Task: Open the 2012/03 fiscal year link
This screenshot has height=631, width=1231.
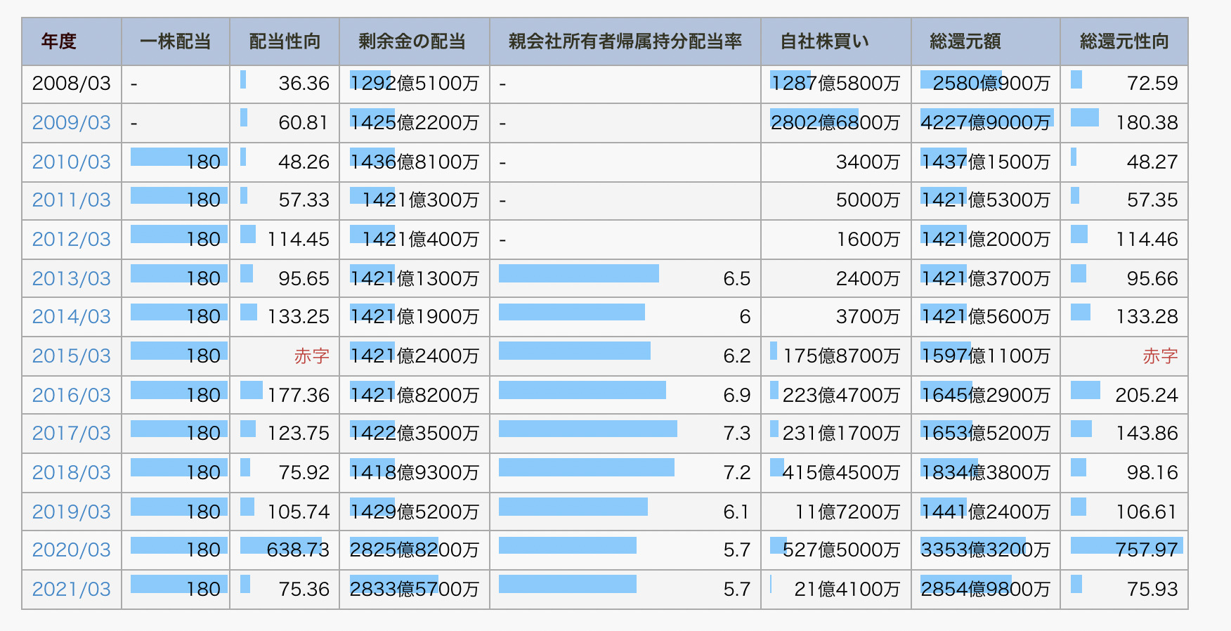Action: tap(72, 240)
